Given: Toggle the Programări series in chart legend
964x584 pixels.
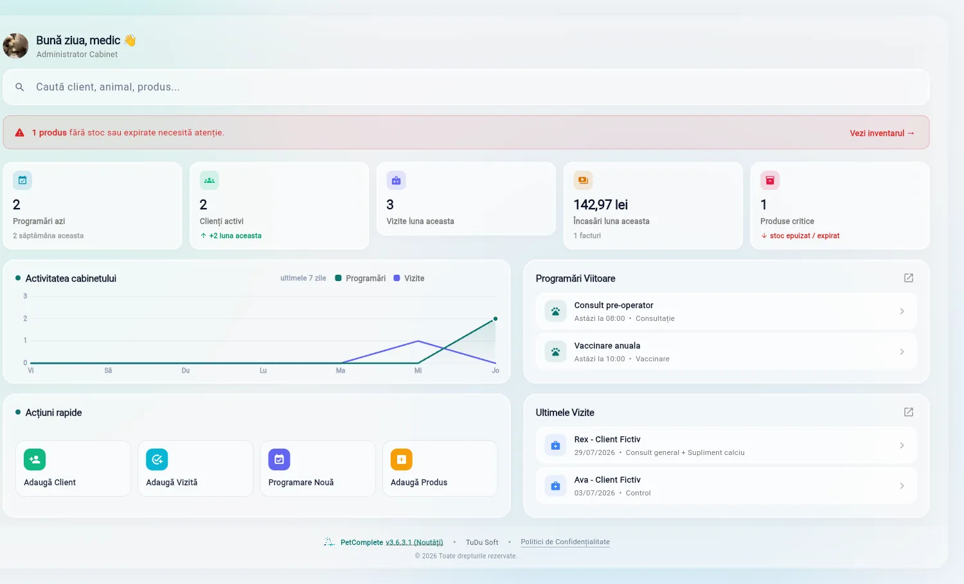Looking at the screenshot, I should click(x=361, y=279).
